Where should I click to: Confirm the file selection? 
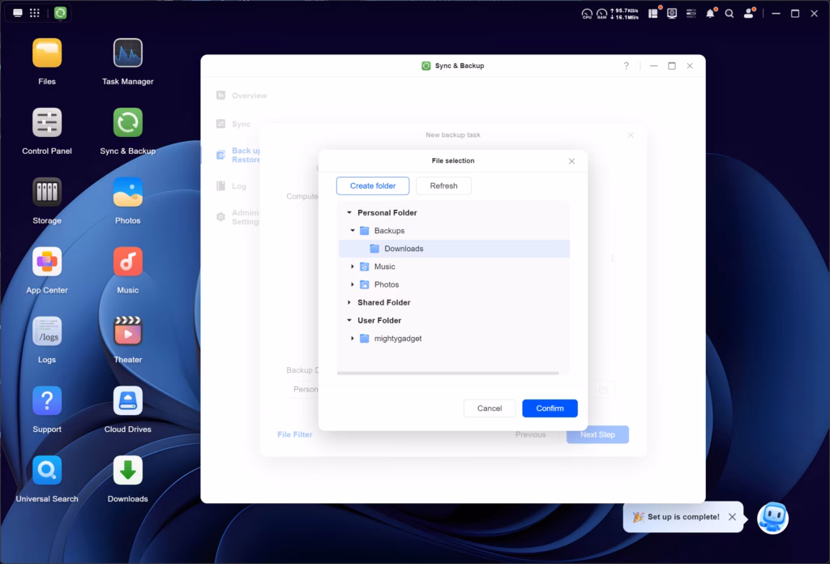tap(550, 408)
